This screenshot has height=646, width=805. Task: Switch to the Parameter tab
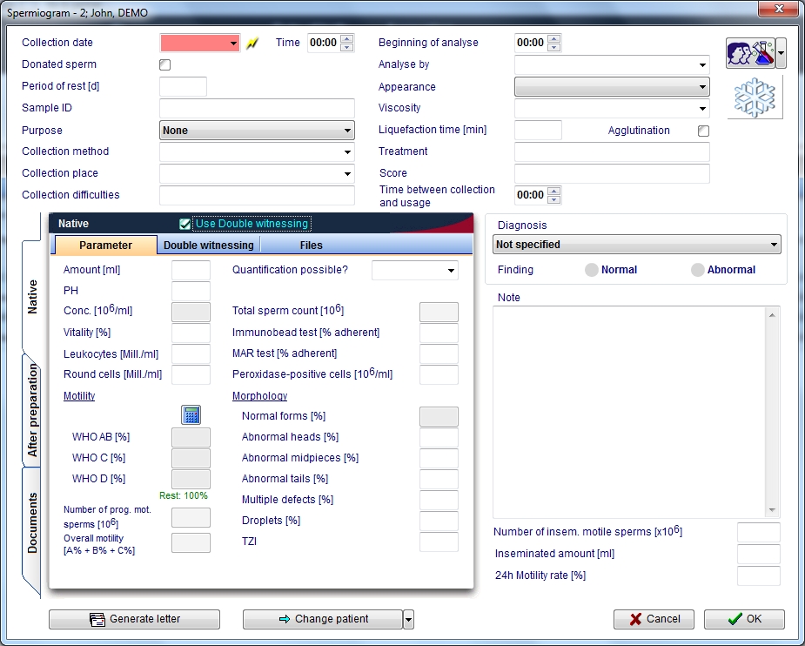point(106,245)
